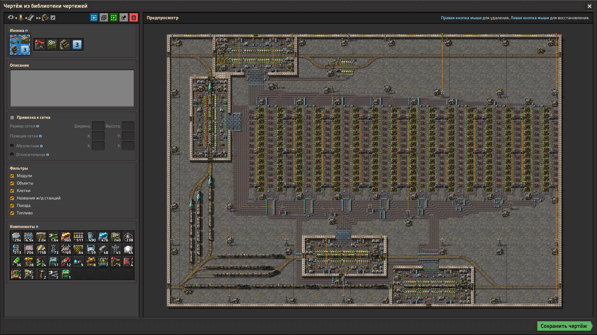Image resolution: width=597 pixels, height=335 pixels.
Task: Toggle the Клетки filter checkbox
Action: click(12, 191)
